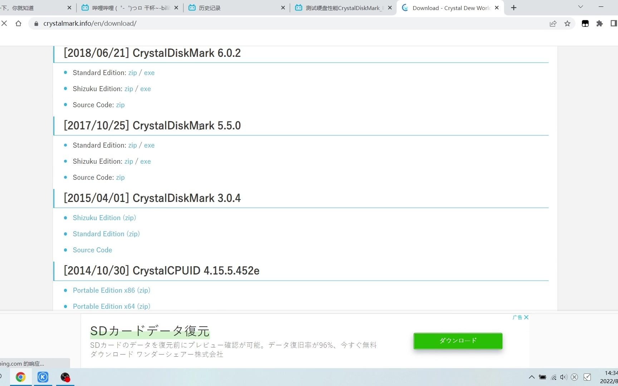Close the 测试硬盘性能CrystalDiskMark tab

(x=390, y=8)
